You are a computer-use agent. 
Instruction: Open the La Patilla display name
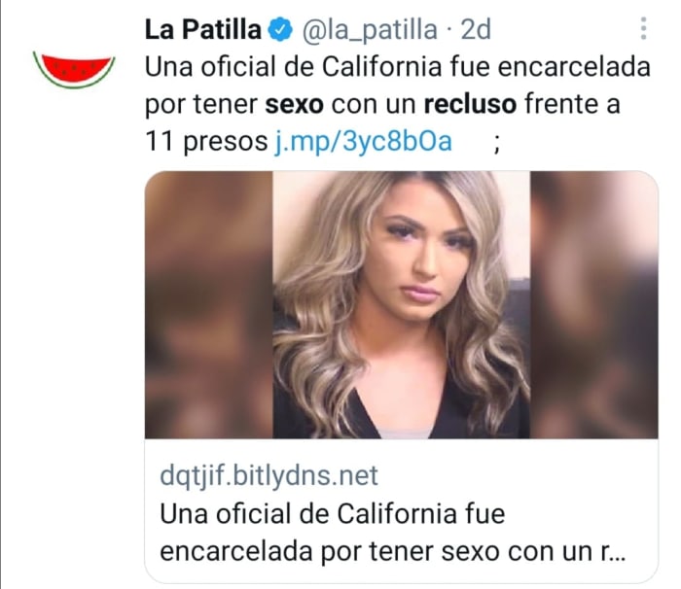click(x=202, y=29)
